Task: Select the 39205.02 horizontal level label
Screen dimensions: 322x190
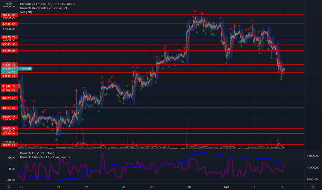Action: [x=9, y=117]
